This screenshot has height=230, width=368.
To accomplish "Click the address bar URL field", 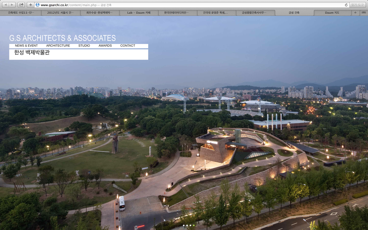I will click(191, 5).
